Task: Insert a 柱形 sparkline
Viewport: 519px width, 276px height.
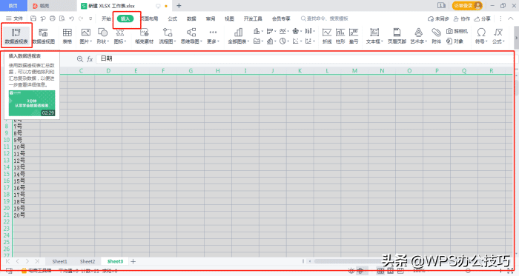Action: 340,36
